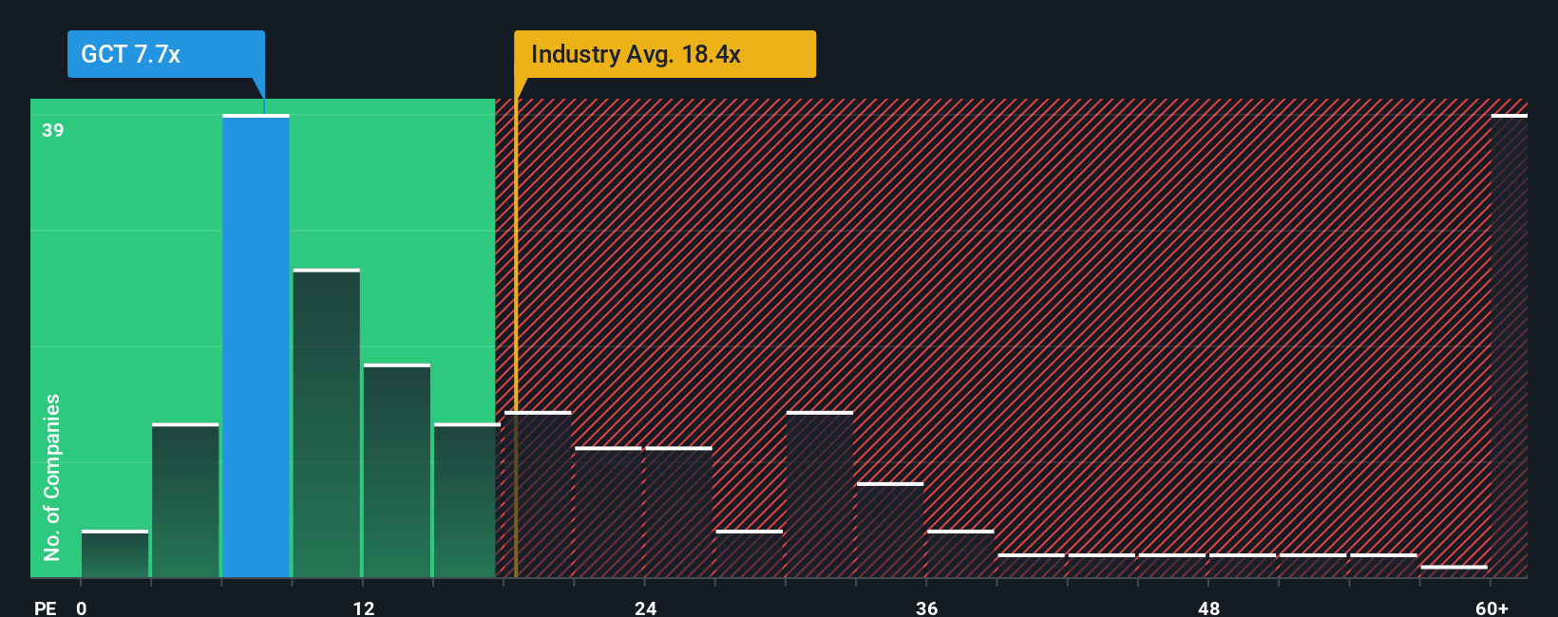Select the highlighted blue GCT histogram bar
The height and width of the screenshot is (617, 1558).
[256, 346]
